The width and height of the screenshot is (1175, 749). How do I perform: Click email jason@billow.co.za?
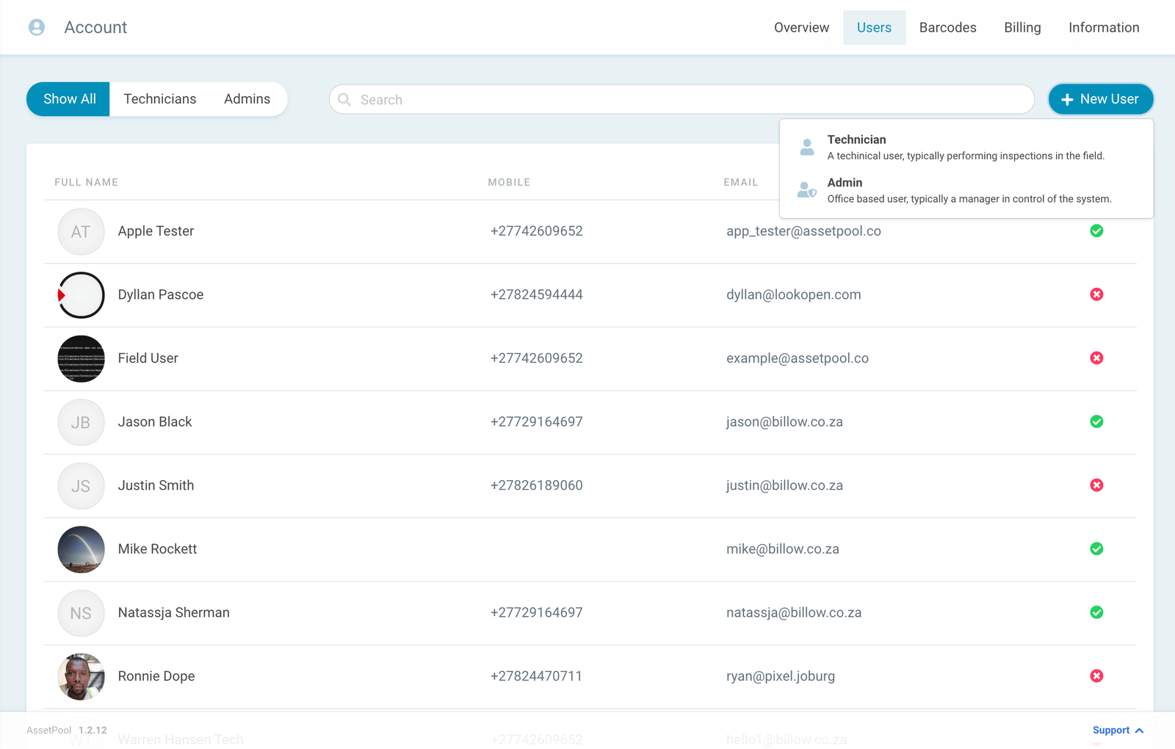[x=784, y=422]
